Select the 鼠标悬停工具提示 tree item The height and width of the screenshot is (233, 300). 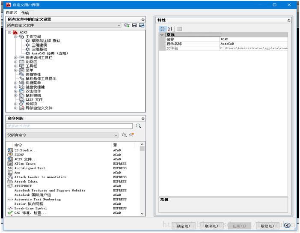pos(41,79)
